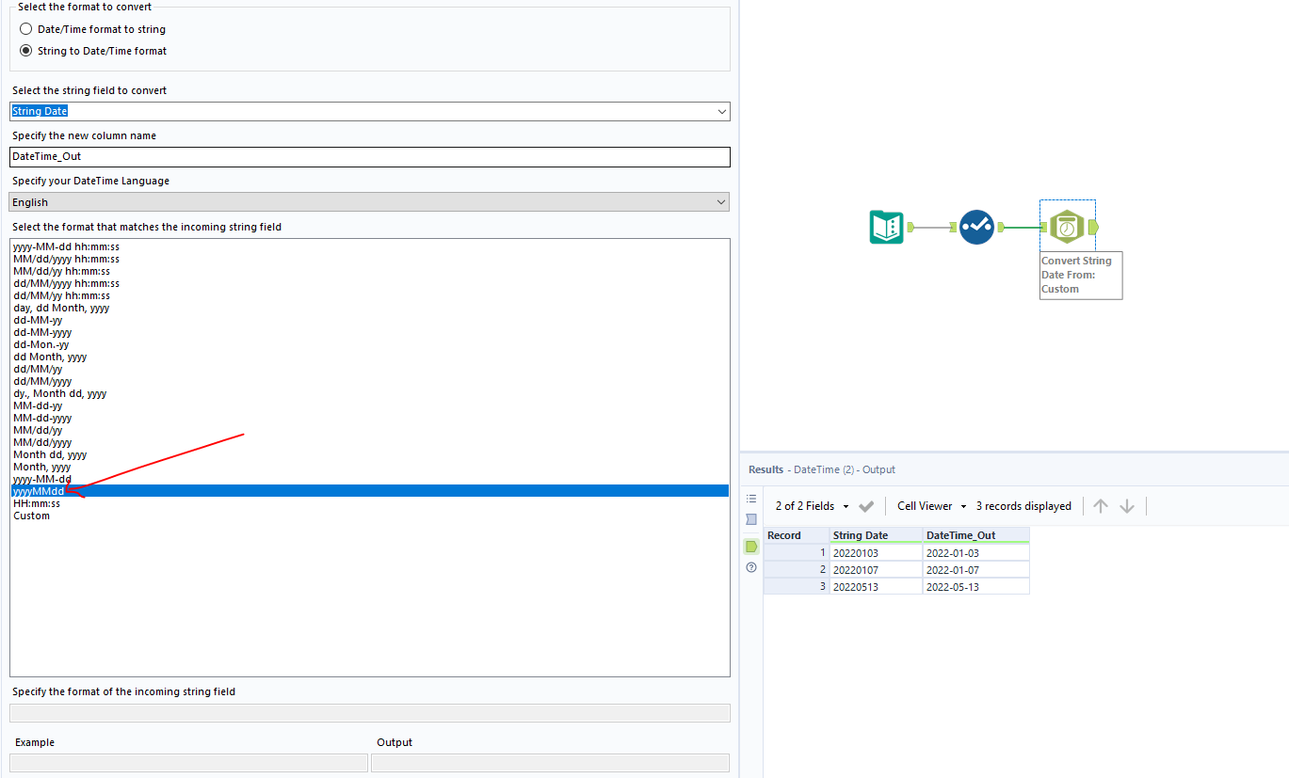The image size is (1289, 778).
Task: Click the metadata view icon in Results panel
Action: [x=750, y=519]
